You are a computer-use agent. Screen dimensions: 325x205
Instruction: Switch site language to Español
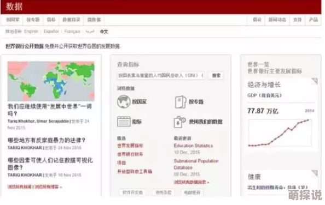click(x=51, y=32)
